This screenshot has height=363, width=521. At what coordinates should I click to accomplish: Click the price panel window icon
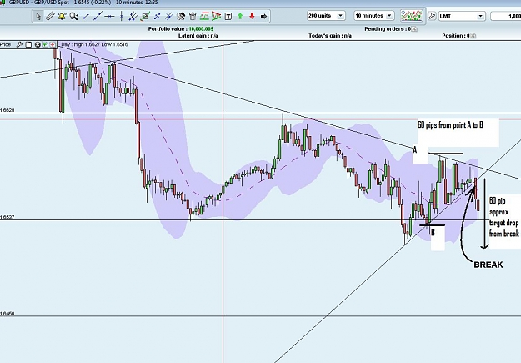pos(28,44)
